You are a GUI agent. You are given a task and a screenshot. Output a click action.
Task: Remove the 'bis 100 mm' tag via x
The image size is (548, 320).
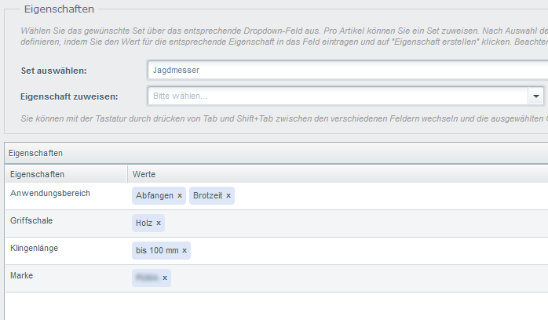pyautogui.click(x=184, y=251)
